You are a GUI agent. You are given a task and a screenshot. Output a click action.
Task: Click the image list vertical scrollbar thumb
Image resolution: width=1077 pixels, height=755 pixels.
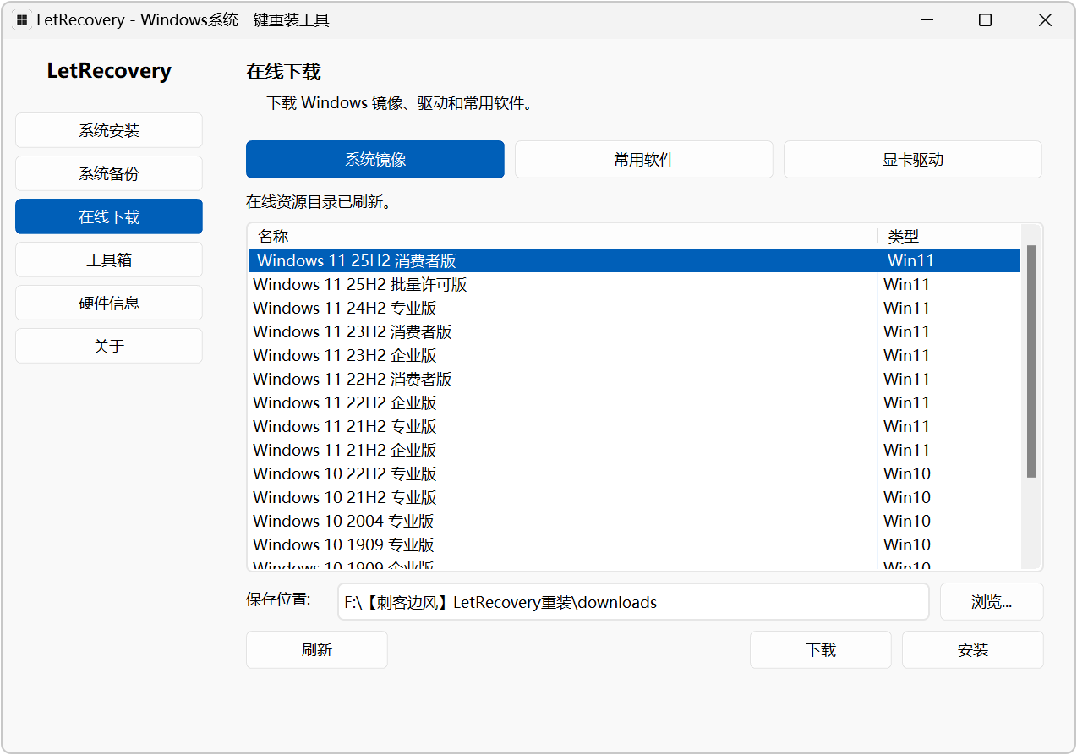1031,361
